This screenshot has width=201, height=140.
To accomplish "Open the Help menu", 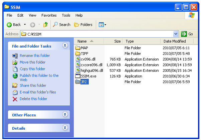I will (79, 15).
